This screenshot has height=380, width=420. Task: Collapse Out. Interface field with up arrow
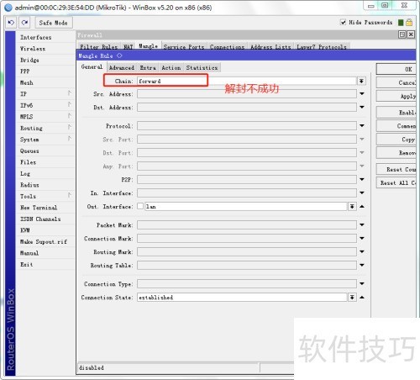(x=362, y=207)
